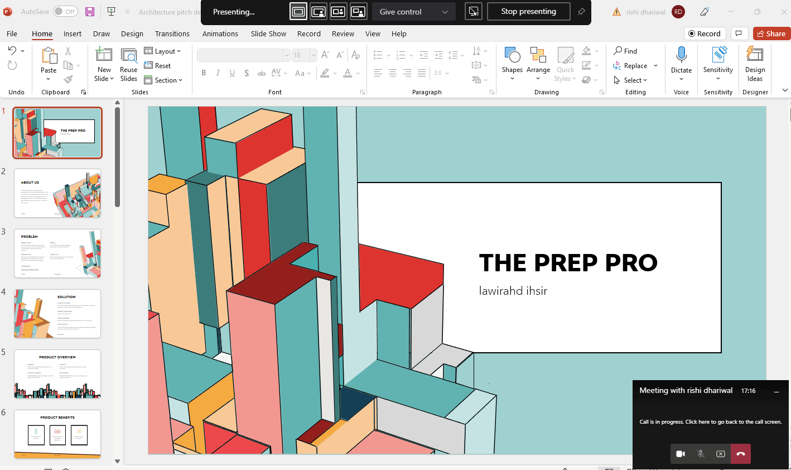Click the Save floppy disk icon

(x=89, y=12)
